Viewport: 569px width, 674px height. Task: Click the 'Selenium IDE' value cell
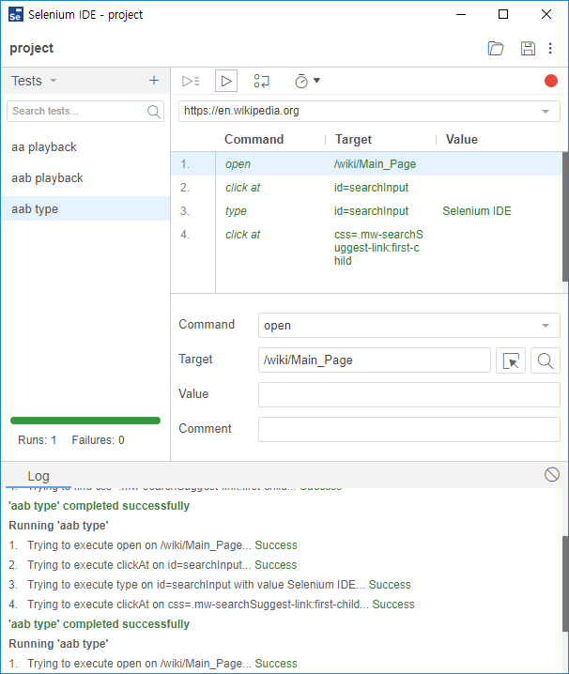[x=477, y=211]
